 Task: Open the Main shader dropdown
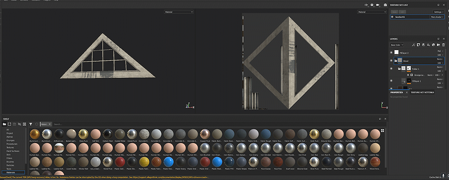click(437, 17)
